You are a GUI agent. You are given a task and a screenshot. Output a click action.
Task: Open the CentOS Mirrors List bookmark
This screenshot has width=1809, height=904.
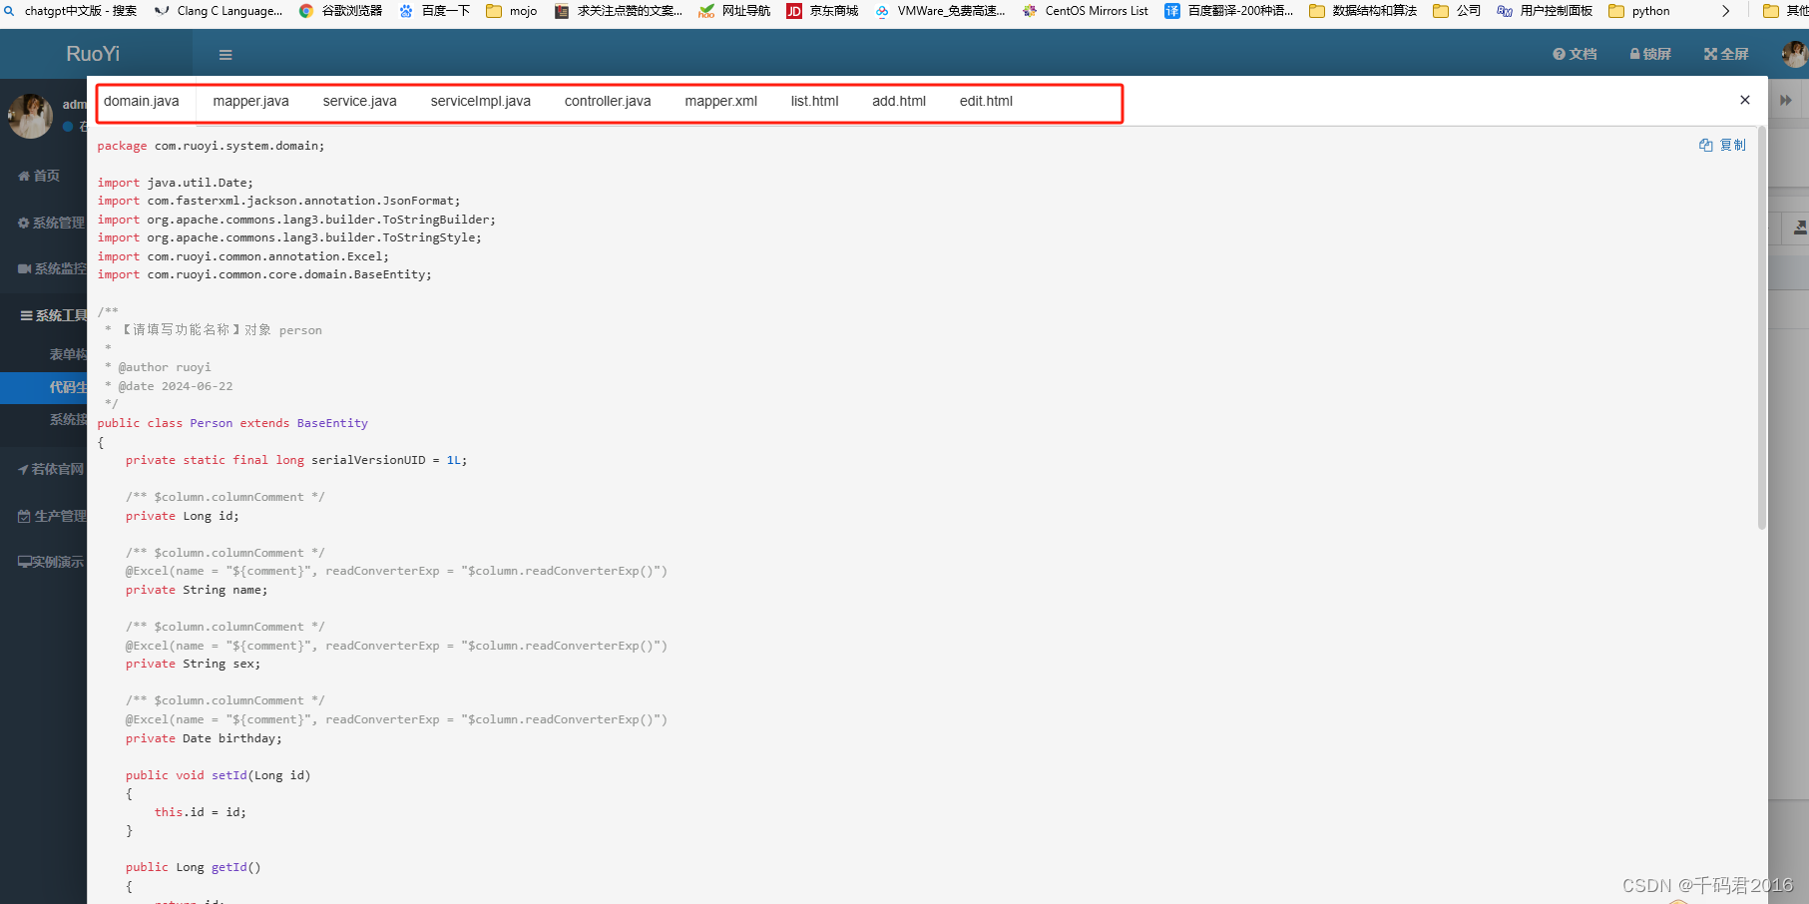pyautogui.click(x=1085, y=11)
